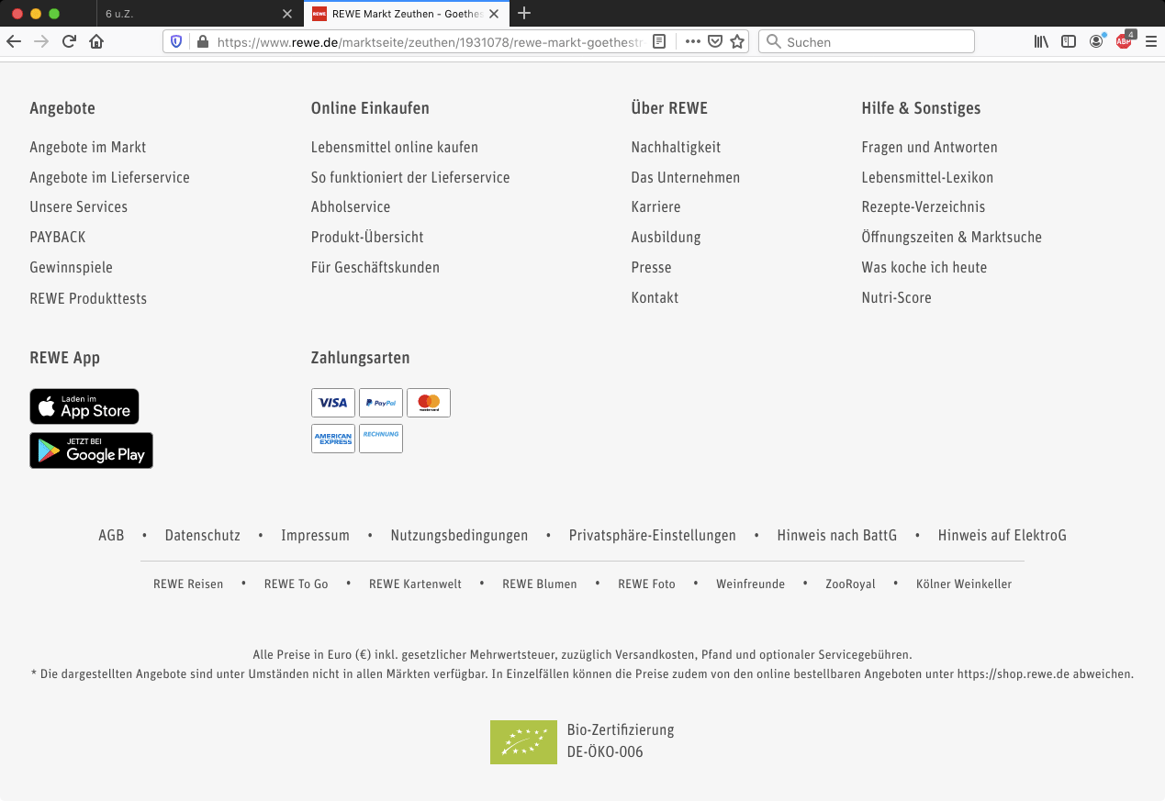View the Nachhaltigkeit page
1165x801 pixels.
point(676,147)
